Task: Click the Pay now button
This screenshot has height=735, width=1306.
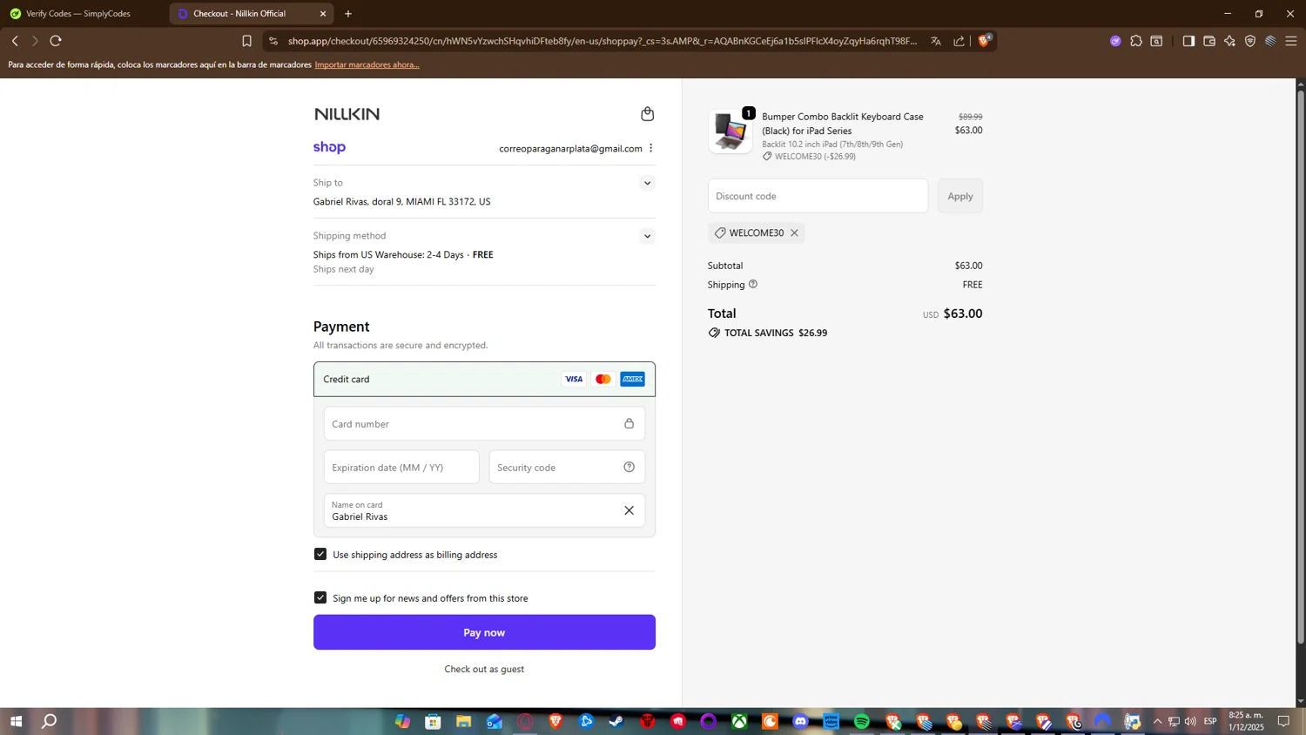Action: click(484, 632)
